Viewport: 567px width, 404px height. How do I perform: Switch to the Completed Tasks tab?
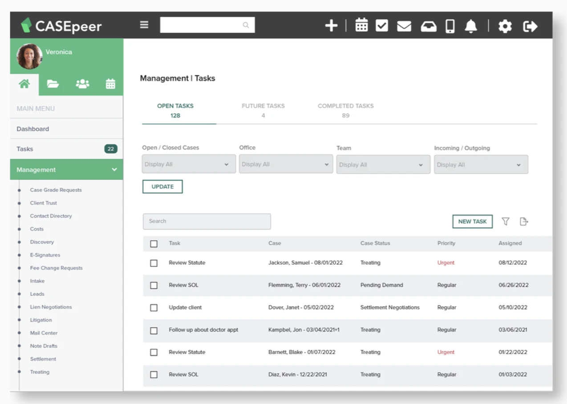click(x=346, y=110)
